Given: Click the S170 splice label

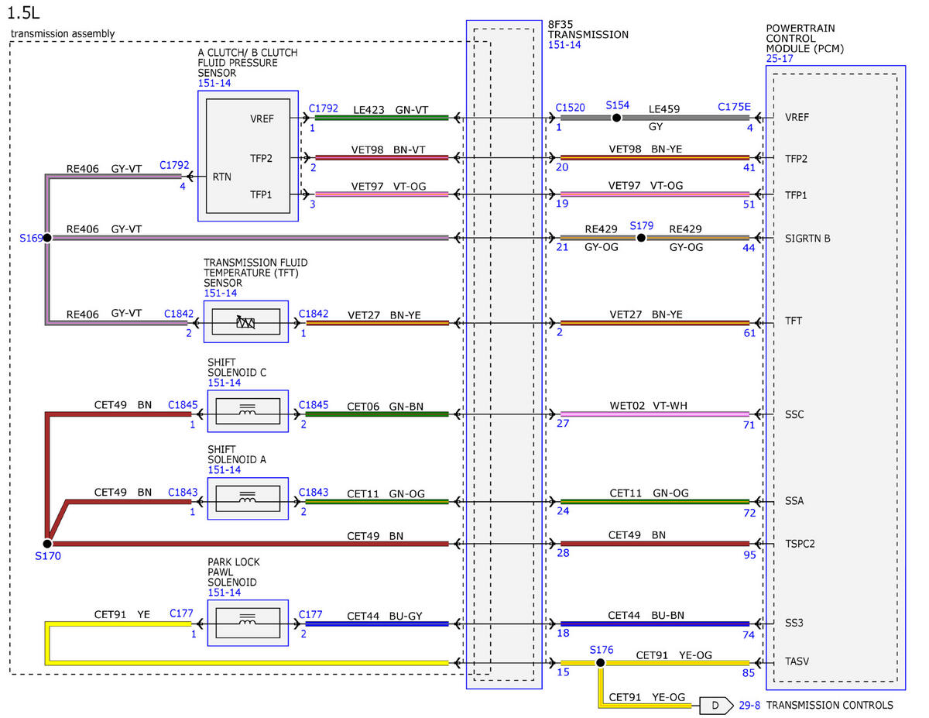Looking at the screenshot, I should pyautogui.click(x=47, y=555).
